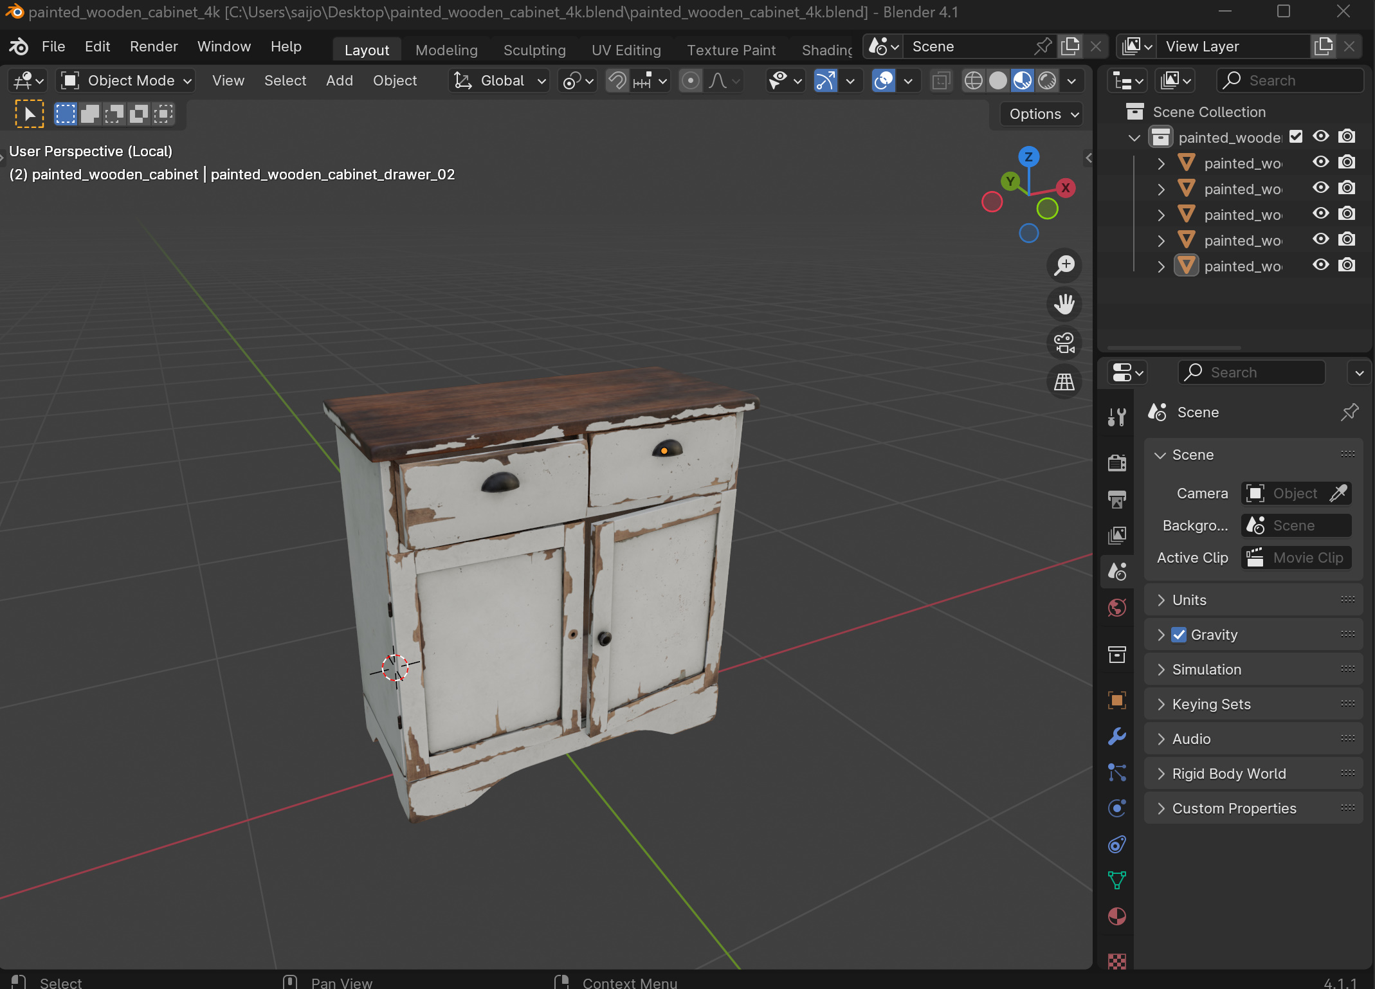
Task: Open the Render properties tab icon
Action: coord(1117,463)
